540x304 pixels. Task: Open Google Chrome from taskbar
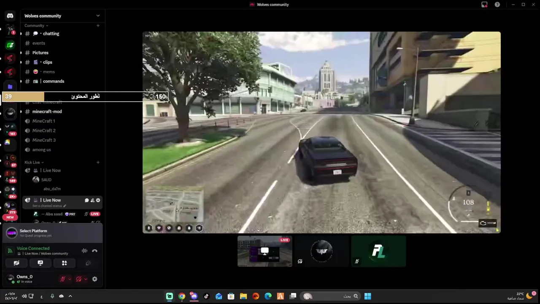coord(182,296)
